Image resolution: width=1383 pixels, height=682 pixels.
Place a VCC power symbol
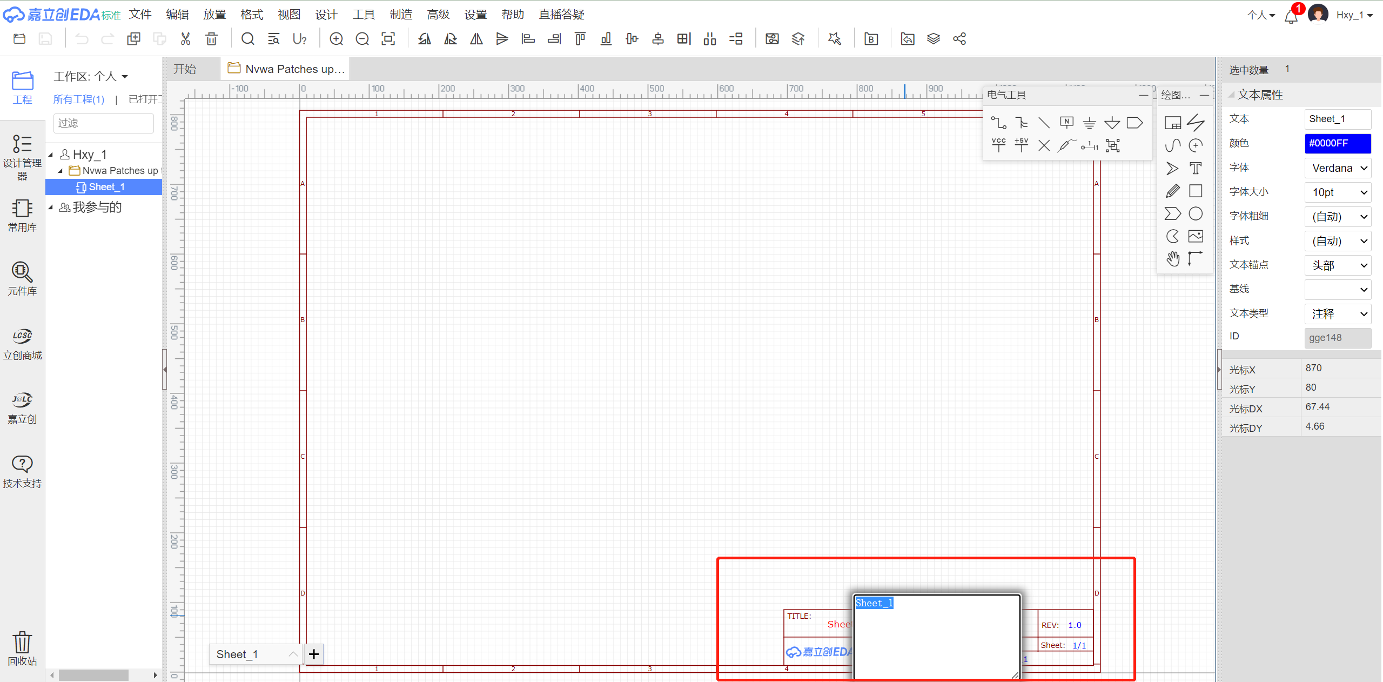click(x=998, y=145)
